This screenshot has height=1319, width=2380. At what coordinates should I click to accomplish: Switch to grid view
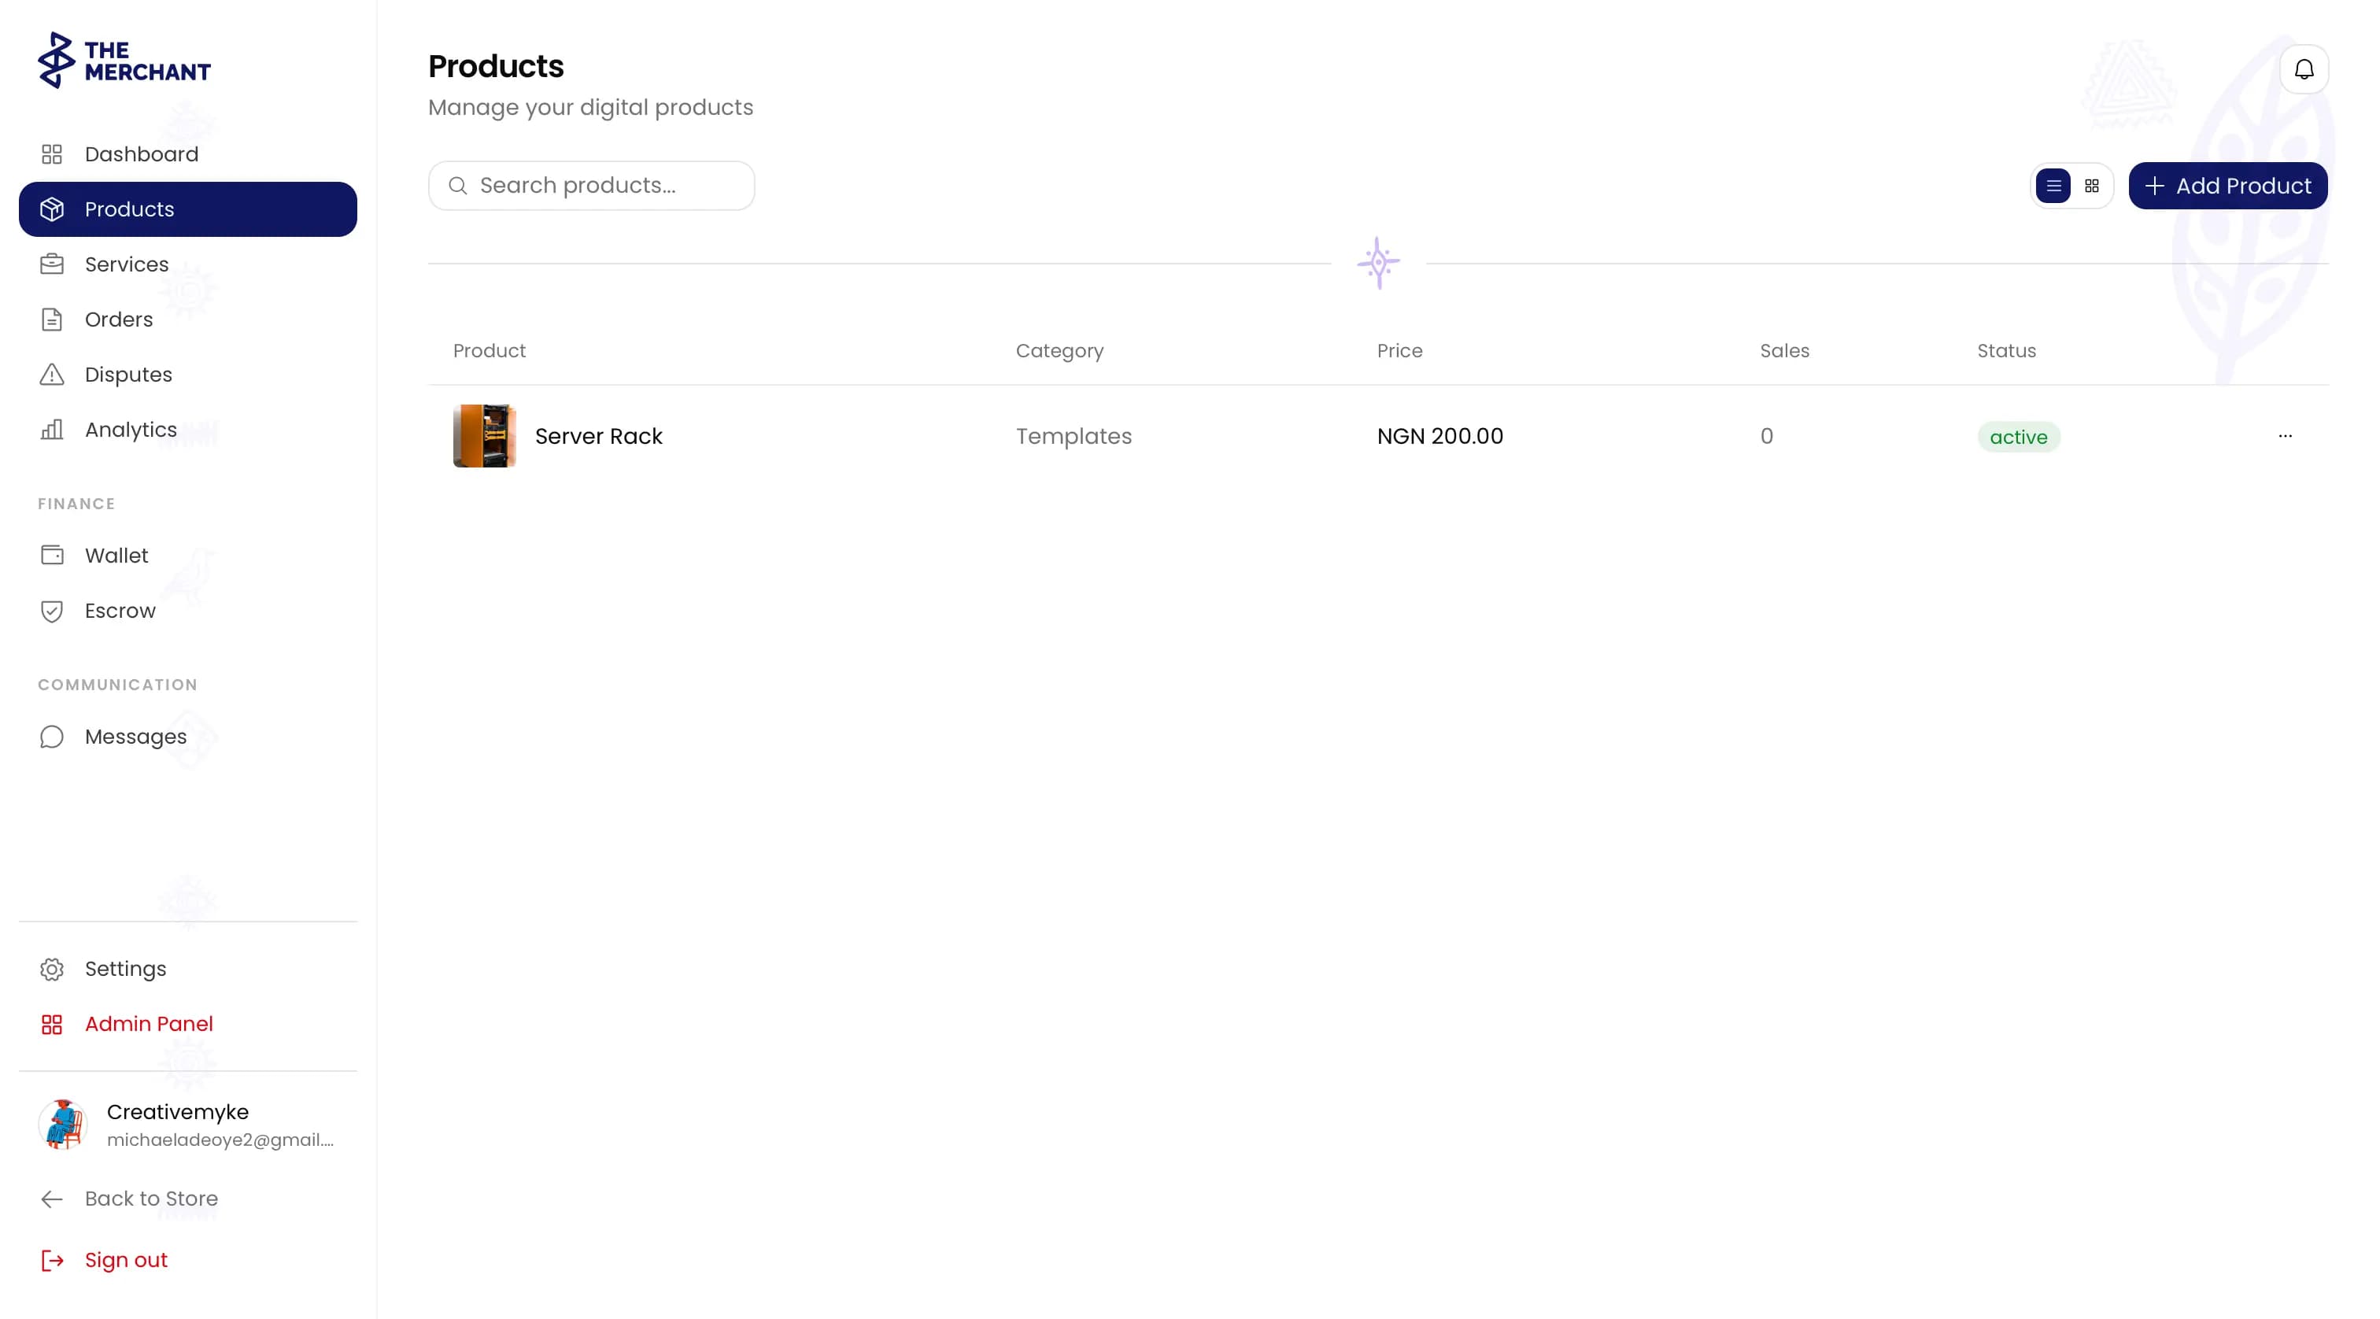coord(2092,186)
